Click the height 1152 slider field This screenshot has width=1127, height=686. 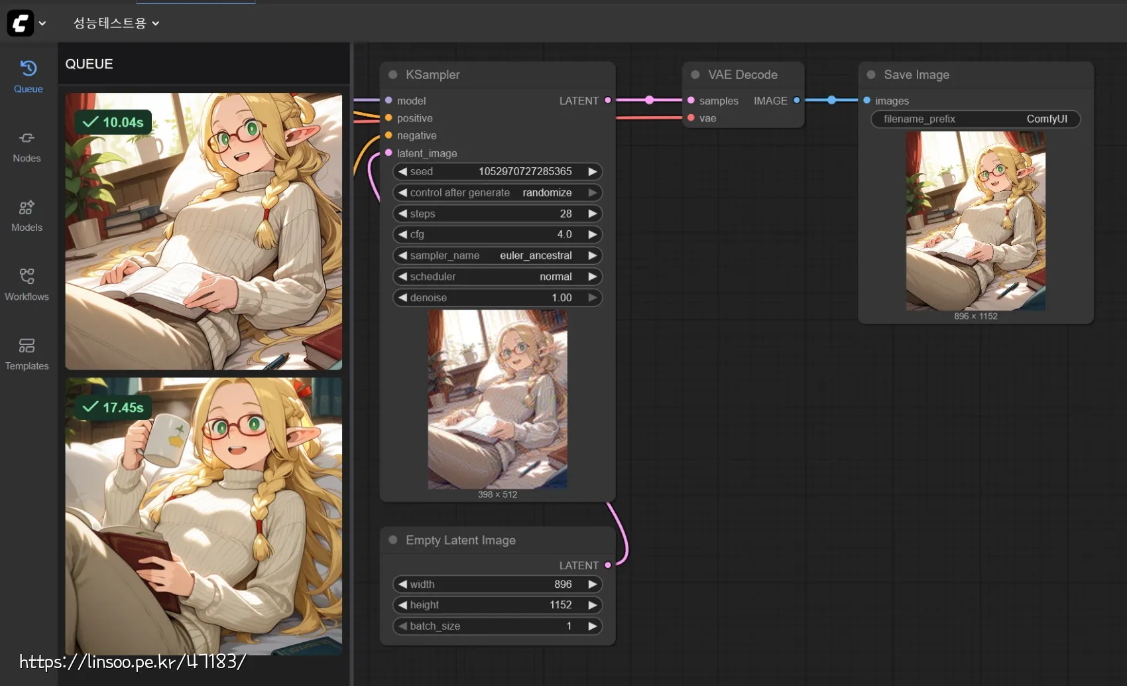click(x=497, y=605)
